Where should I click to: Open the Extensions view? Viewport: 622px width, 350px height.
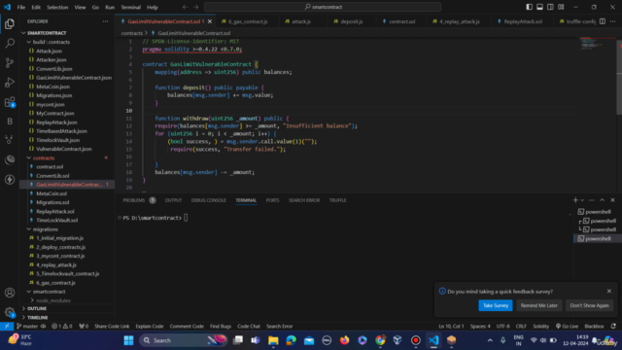click(10, 102)
